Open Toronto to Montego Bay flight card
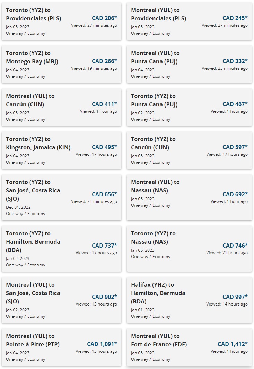The width and height of the screenshot is (254, 369). (61, 64)
